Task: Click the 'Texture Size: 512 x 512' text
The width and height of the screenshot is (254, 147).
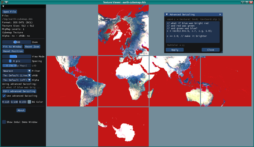Action: (x=18, y=26)
